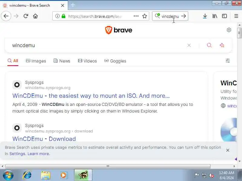Open Windows Media Player from the taskbar
The height and width of the screenshot is (181, 242).
click(64, 175)
